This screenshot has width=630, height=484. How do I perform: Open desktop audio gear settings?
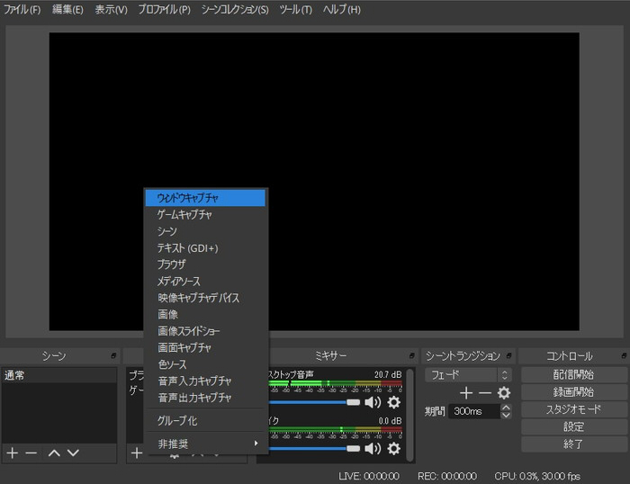point(394,402)
